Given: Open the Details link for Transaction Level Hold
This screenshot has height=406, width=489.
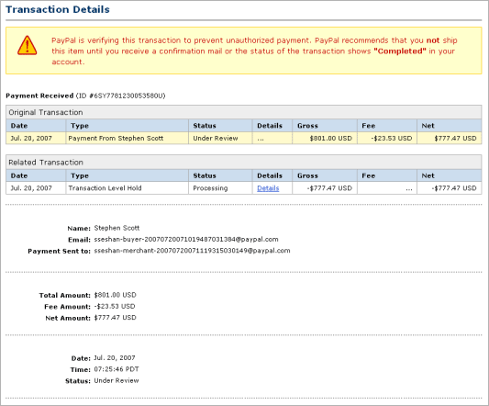Looking at the screenshot, I should pyautogui.click(x=268, y=188).
